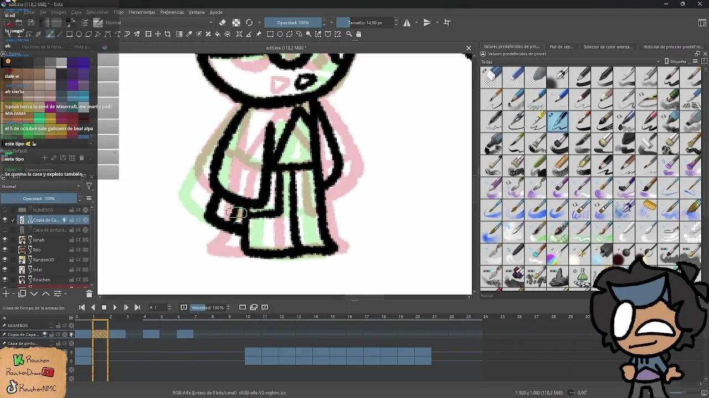Duplicate layer icon in layers panel
The image size is (709, 398).
coord(22,294)
